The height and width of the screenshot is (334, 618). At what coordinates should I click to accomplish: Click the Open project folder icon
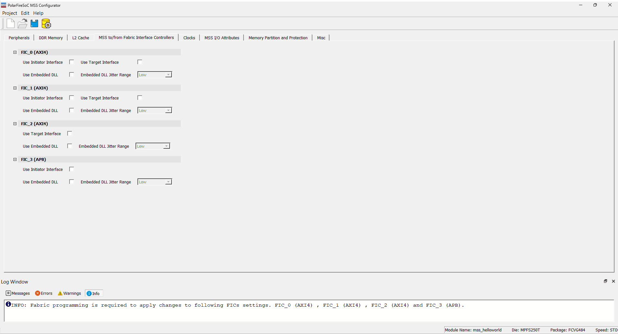[23, 23]
